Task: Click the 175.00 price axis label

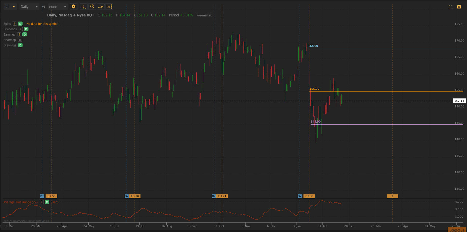Action: point(460,24)
